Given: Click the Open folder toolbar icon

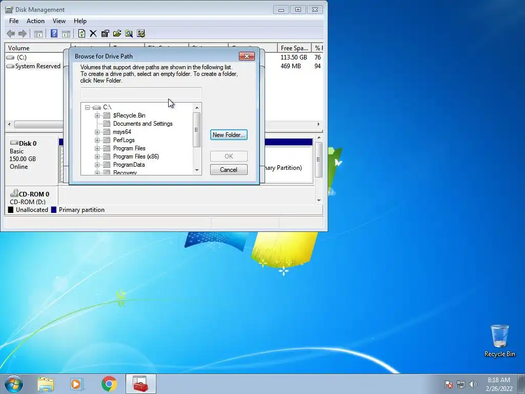Looking at the screenshot, I should pyautogui.click(x=117, y=33).
